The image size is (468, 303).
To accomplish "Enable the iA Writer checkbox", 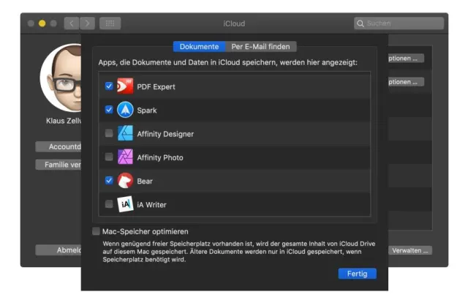I will point(109,204).
